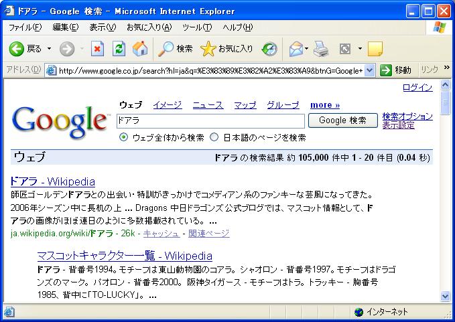Expand the リンク toolbar chevron
The width and height of the screenshot is (455, 322).
click(447, 68)
